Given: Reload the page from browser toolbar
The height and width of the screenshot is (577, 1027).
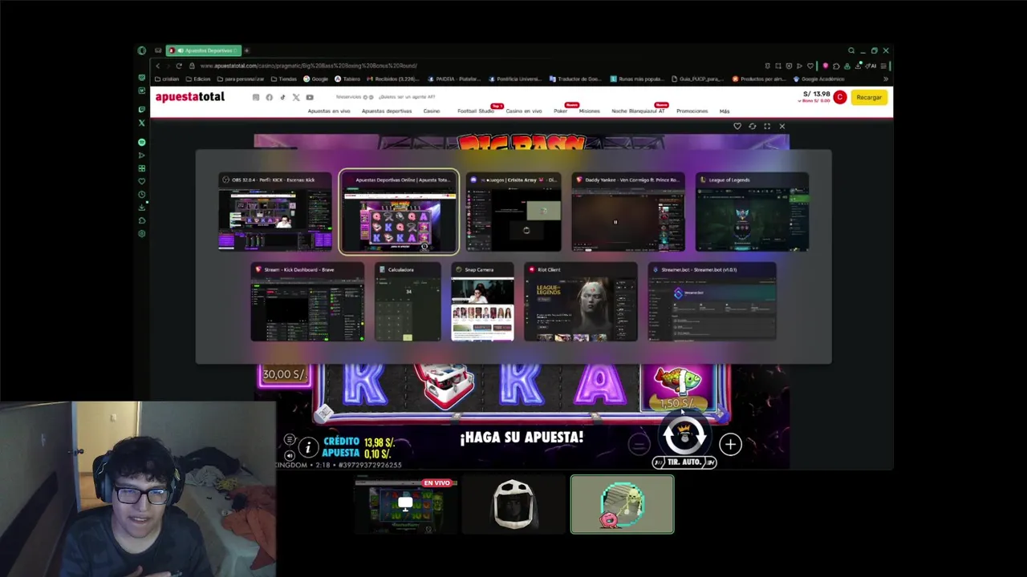Looking at the screenshot, I should (x=179, y=66).
